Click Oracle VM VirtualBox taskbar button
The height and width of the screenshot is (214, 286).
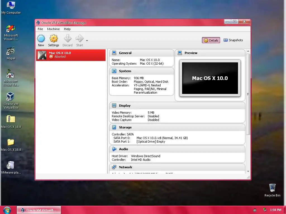(39, 210)
